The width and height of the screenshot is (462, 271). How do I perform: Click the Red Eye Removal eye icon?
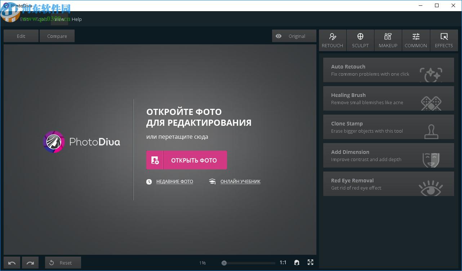click(x=431, y=188)
